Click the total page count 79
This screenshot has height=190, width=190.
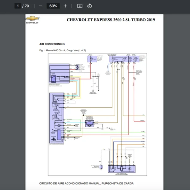pyautogui.click(x=27, y=6)
